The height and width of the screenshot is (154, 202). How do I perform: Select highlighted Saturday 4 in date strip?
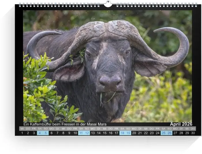pyautogui.click(x=40, y=133)
